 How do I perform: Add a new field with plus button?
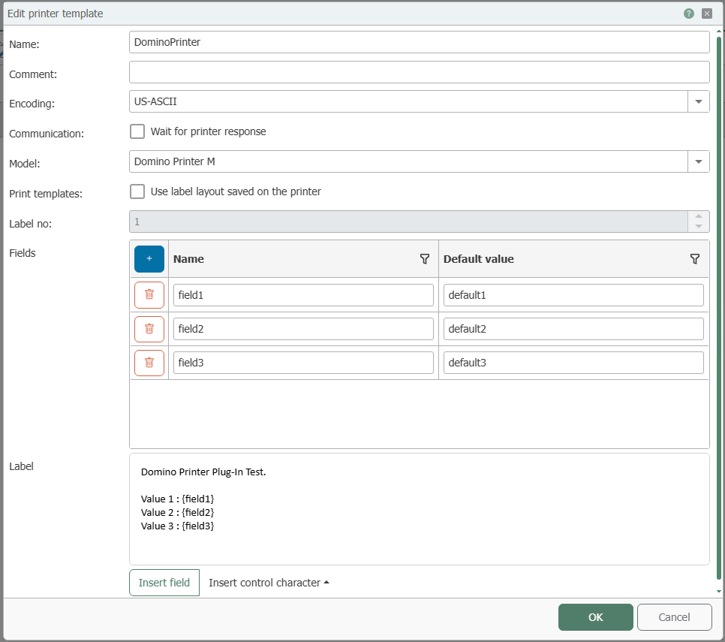(149, 259)
